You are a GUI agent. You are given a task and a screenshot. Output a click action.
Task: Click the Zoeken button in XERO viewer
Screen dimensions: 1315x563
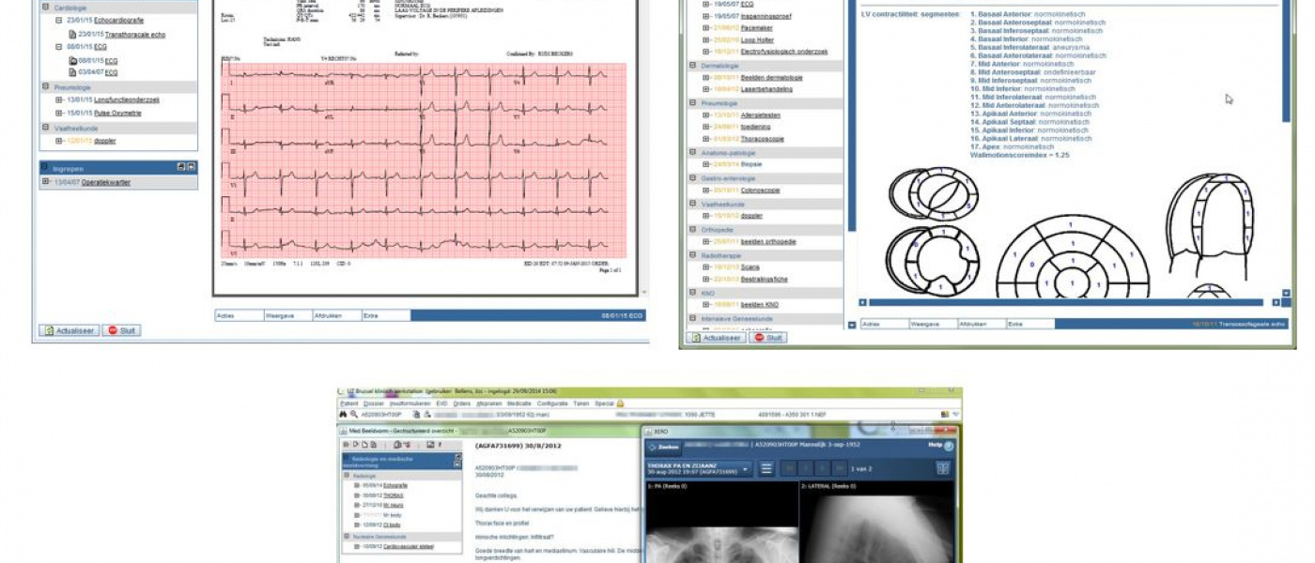click(x=663, y=446)
